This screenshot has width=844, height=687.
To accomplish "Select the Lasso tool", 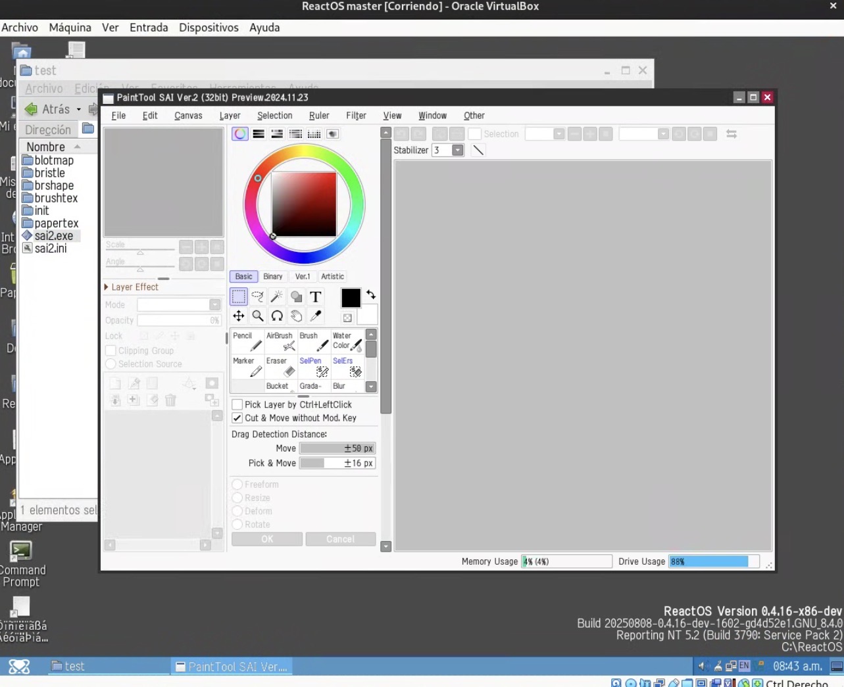I will (258, 296).
